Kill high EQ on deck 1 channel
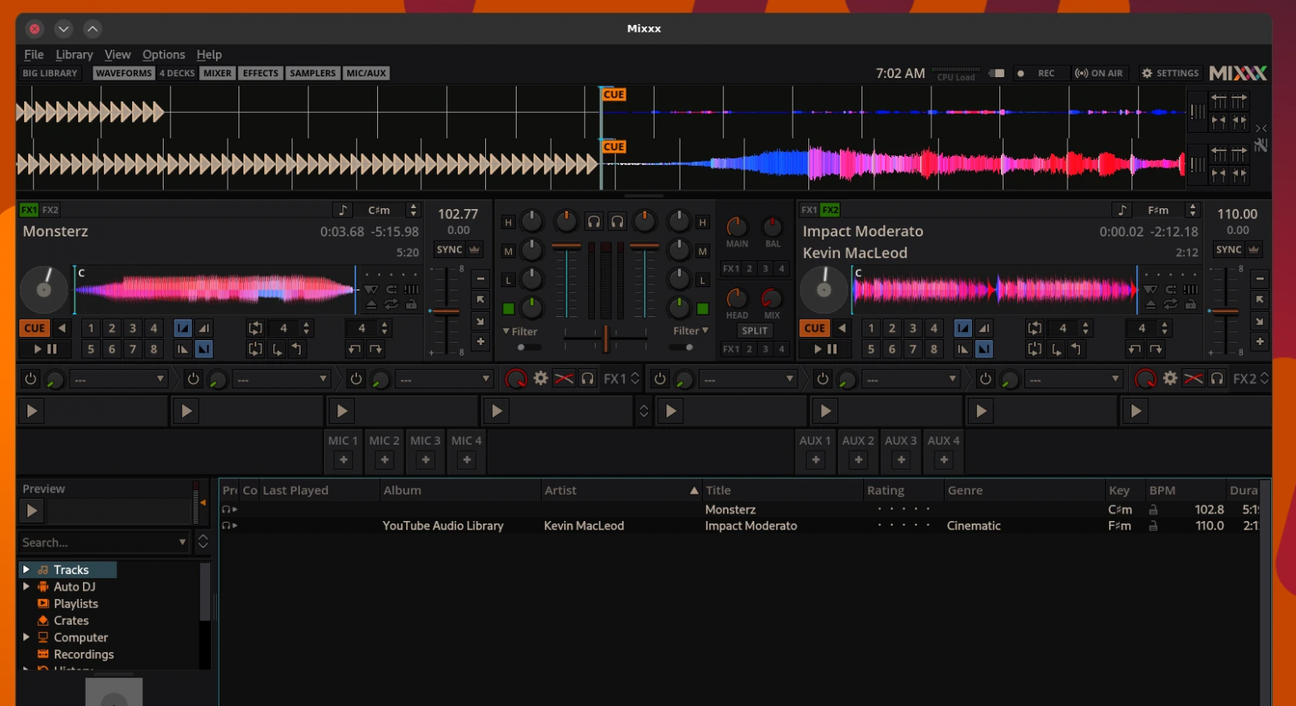The height and width of the screenshot is (706, 1296). [x=508, y=222]
